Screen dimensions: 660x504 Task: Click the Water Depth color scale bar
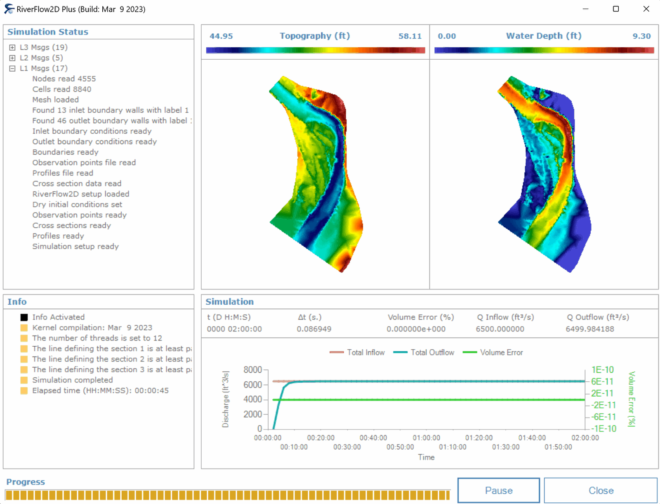coord(544,50)
